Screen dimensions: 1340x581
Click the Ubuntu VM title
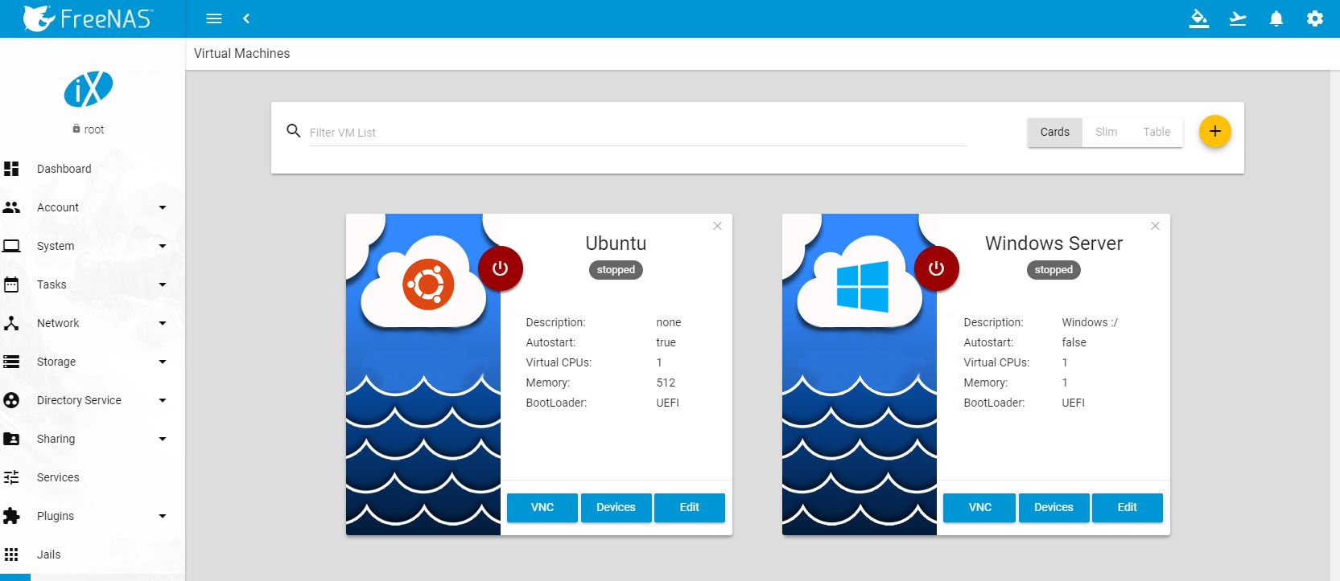616,243
